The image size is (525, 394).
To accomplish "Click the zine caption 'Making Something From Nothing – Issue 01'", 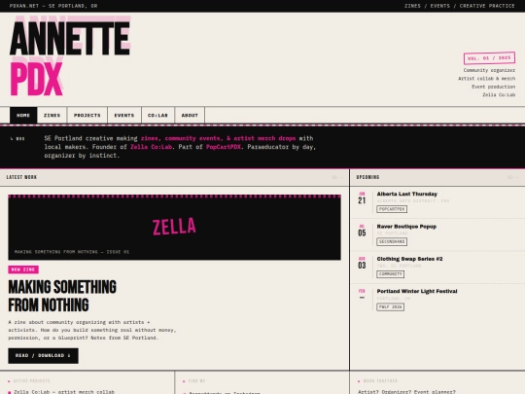I will [x=72, y=252].
